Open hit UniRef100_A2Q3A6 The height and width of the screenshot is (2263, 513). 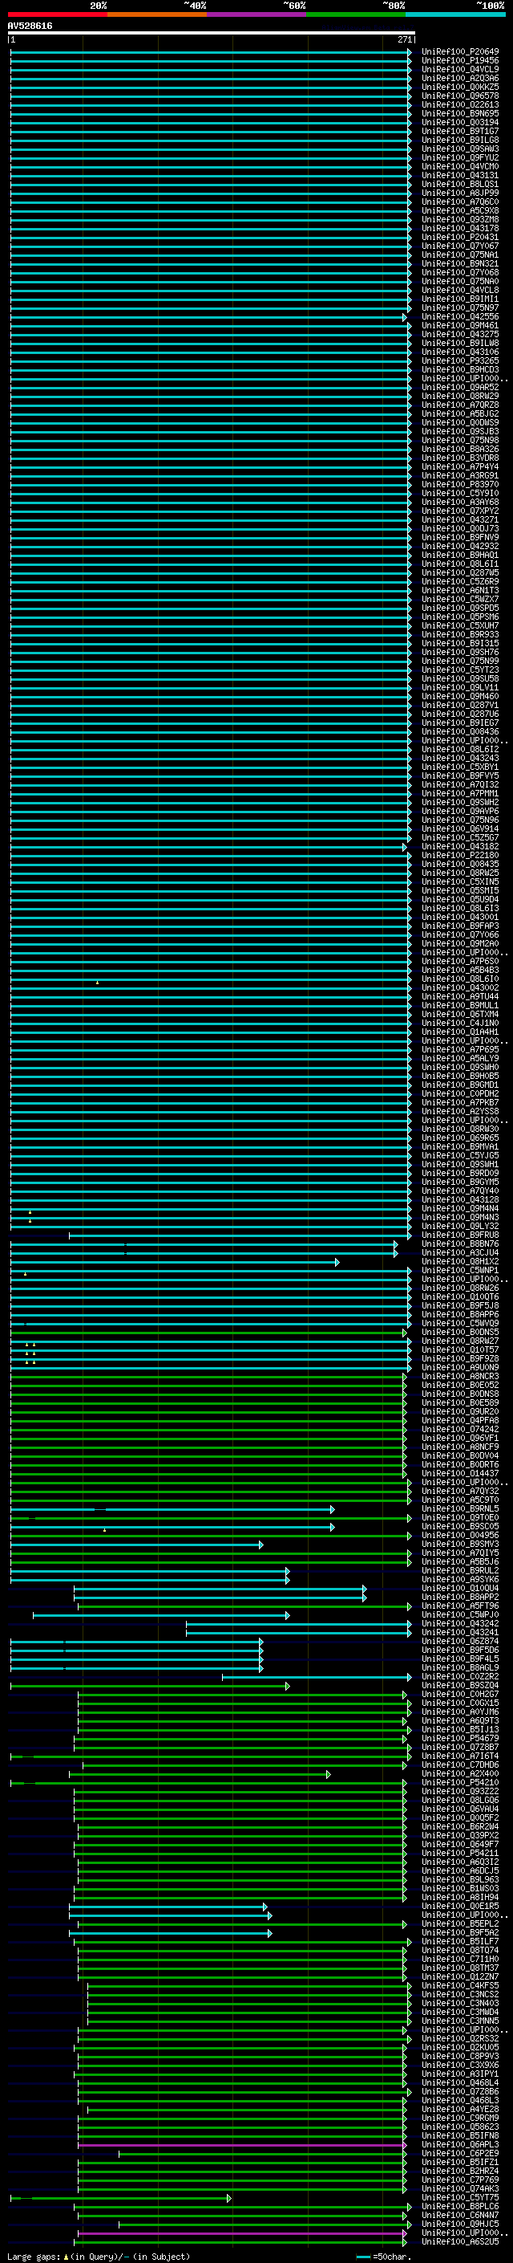click(x=460, y=78)
